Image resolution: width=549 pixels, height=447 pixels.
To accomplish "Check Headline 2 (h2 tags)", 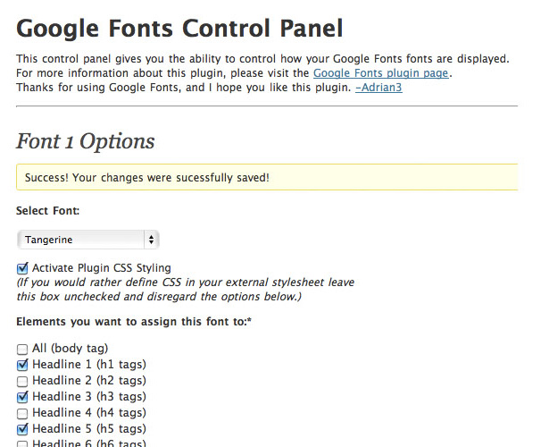I will tap(22, 381).
